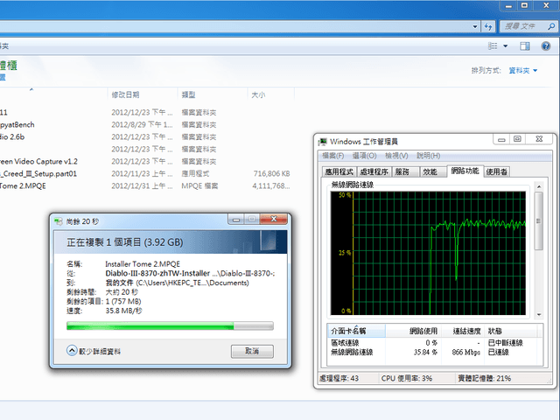The height and width of the screenshot is (420, 560).
Task: Click the 實體記憶體: 21% status entry
Action: tap(485, 378)
